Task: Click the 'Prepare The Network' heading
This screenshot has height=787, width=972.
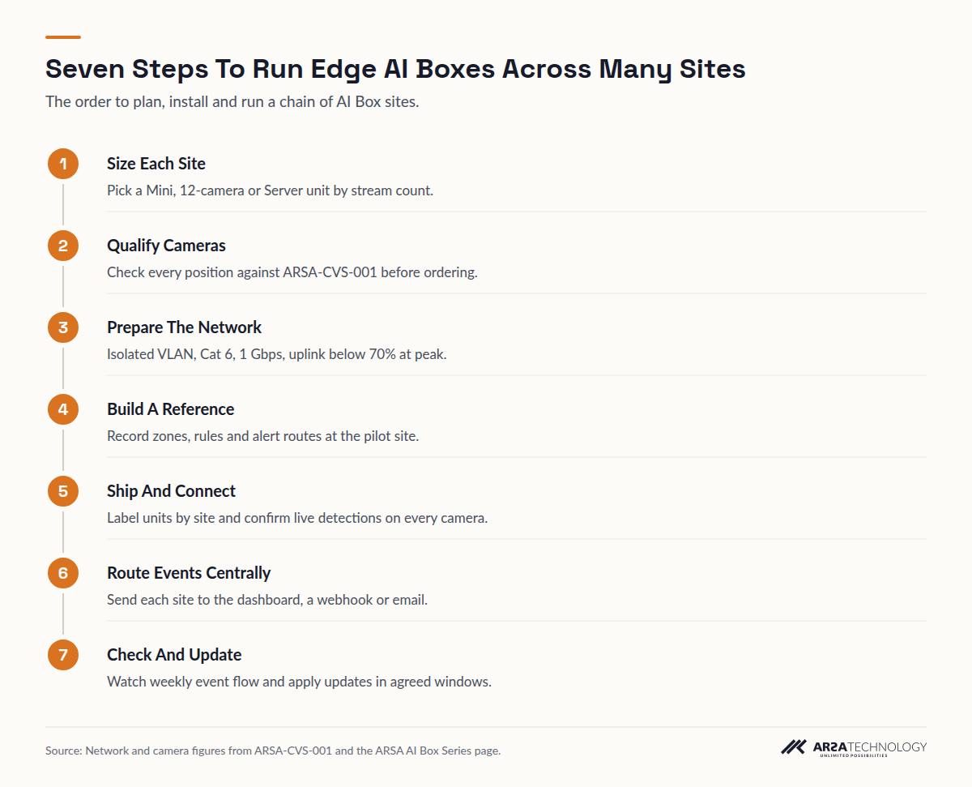Action: pyautogui.click(x=184, y=327)
